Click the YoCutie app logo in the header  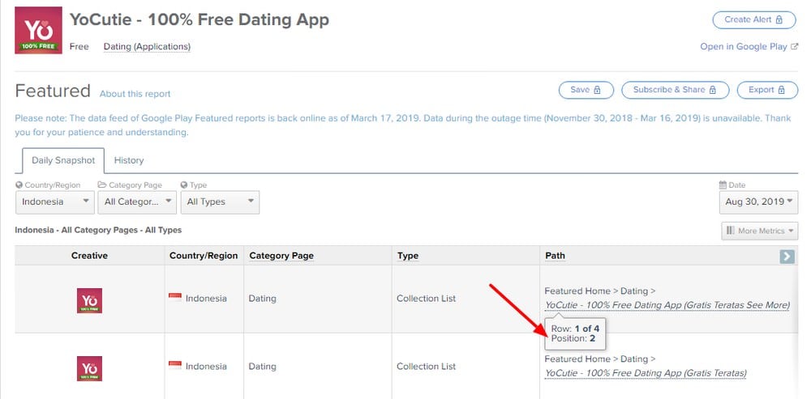click(x=38, y=31)
